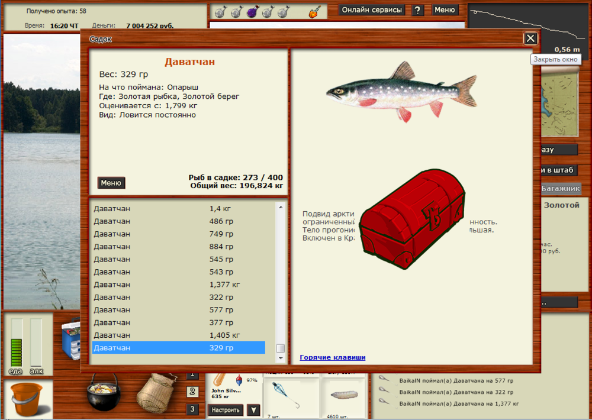The width and height of the screenshot is (592, 420).
Task: Click the red-blue bobber icon at 97%
Action: [238, 380]
